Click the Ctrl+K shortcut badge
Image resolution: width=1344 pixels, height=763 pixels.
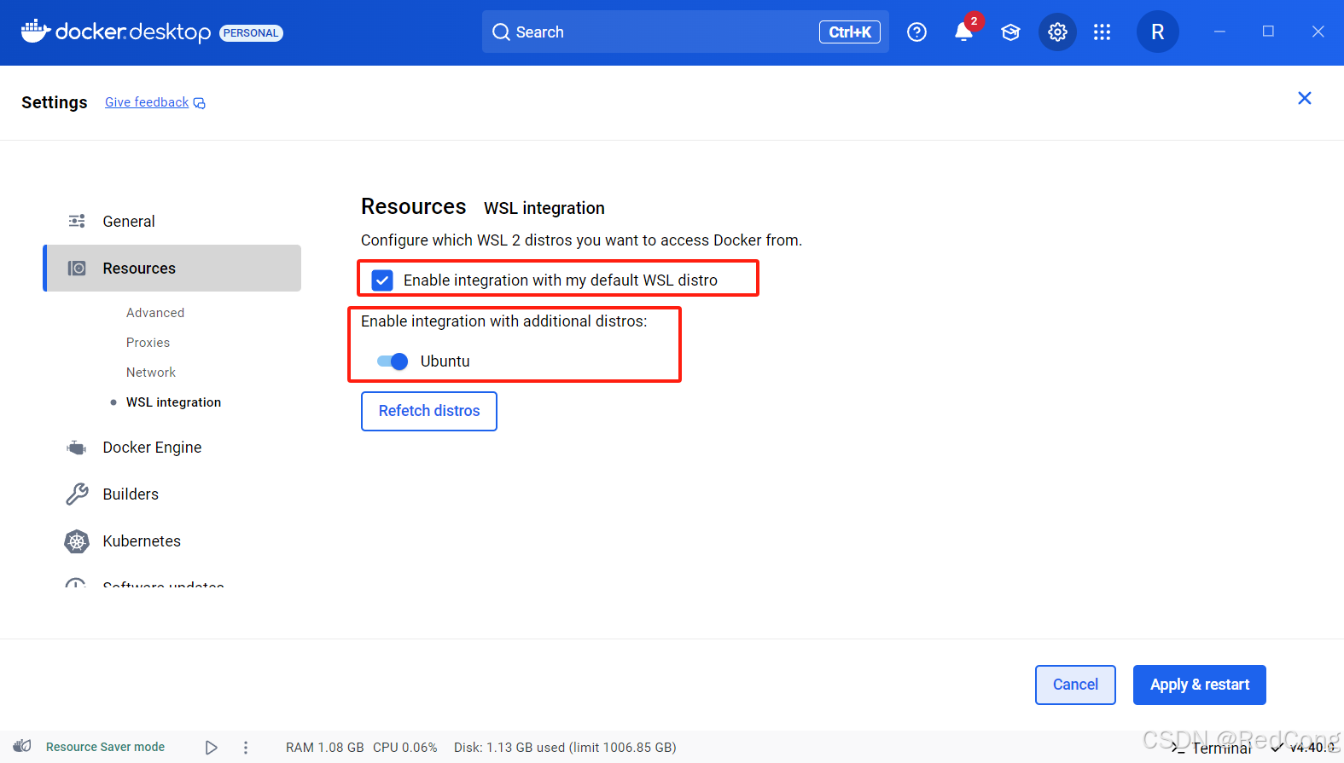[x=849, y=32]
